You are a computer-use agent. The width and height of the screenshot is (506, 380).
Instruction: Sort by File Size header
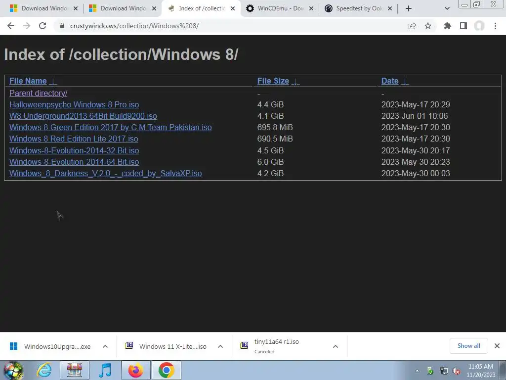(x=273, y=81)
